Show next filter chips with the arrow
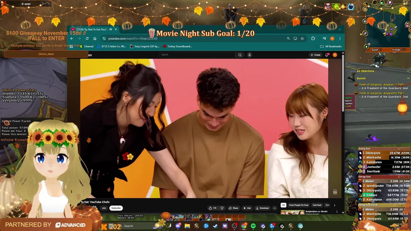Screen dimensions: 411x231 pyautogui.click(x=334, y=205)
